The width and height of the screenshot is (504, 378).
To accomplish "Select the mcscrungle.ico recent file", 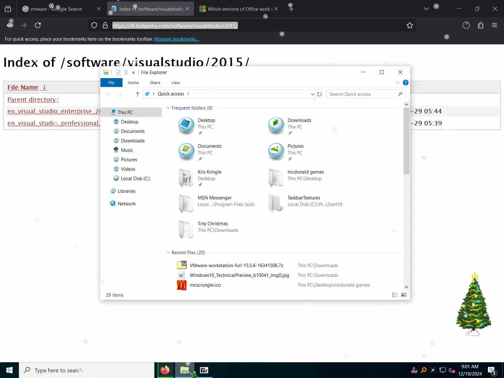I will pyautogui.click(x=205, y=285).
